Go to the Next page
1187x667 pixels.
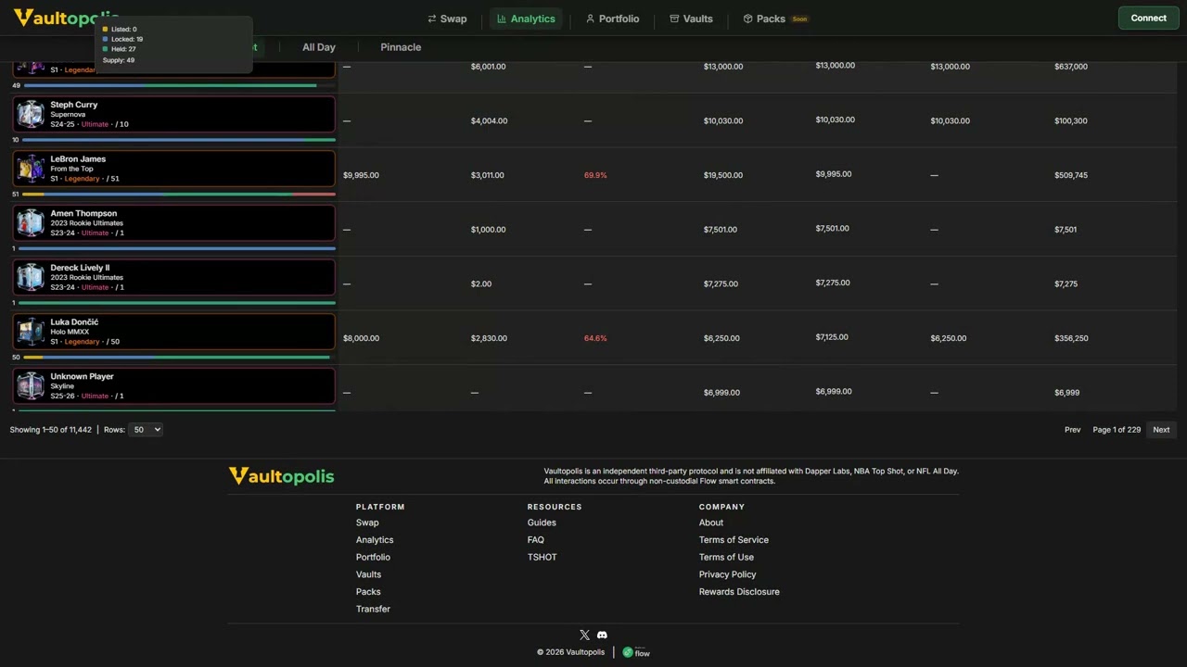pyautogui.click(x=1161, y=430)
